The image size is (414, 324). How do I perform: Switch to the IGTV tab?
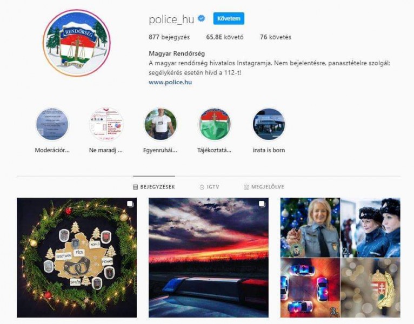[209, 187]
